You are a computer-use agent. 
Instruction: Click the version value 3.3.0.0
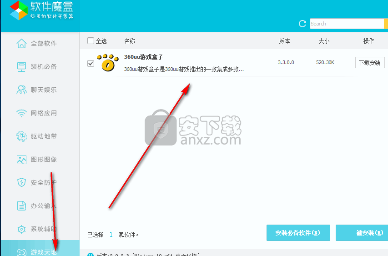(x=286, y=62)
